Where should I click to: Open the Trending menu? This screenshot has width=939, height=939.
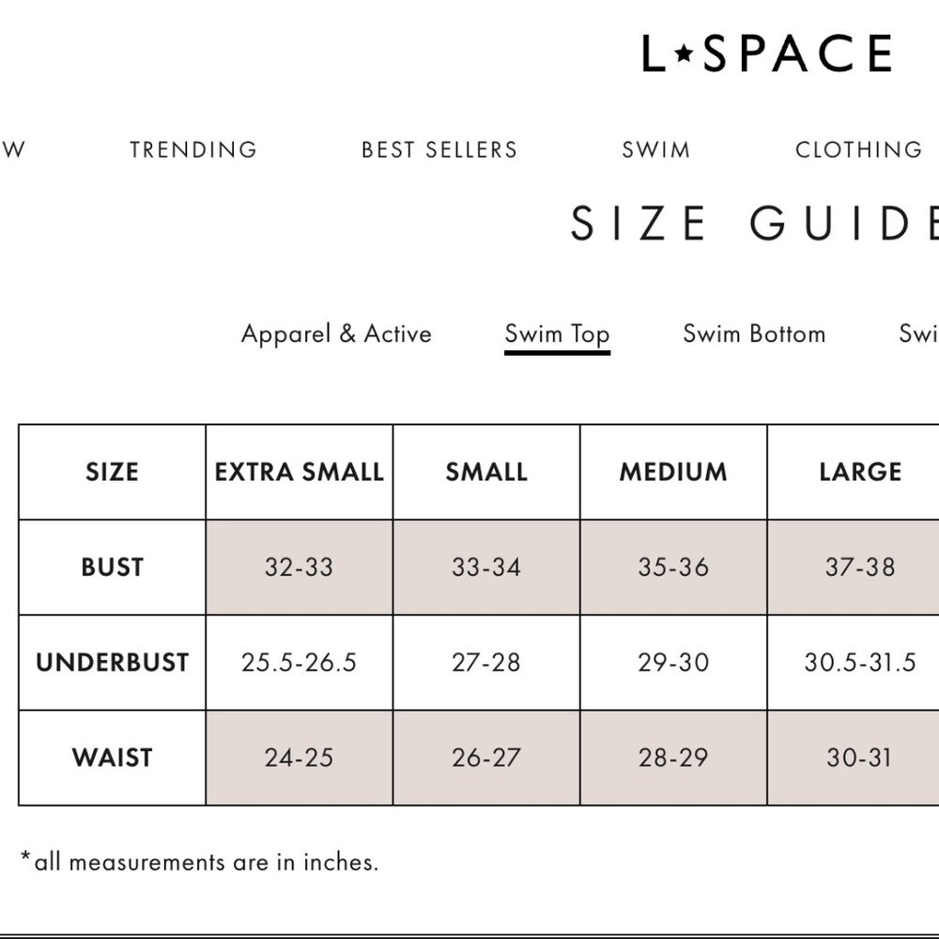pyautogui.click(x=193, y=149)
